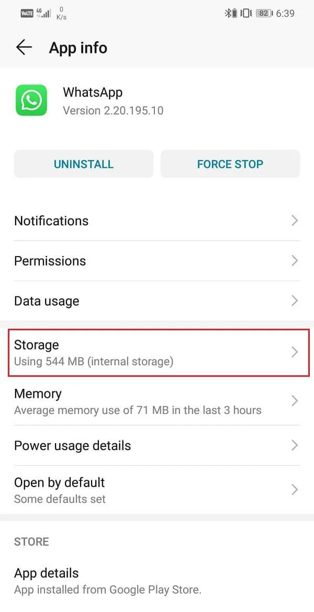
Task: Tap the vibration mode icon
Action: click(245, 13)
